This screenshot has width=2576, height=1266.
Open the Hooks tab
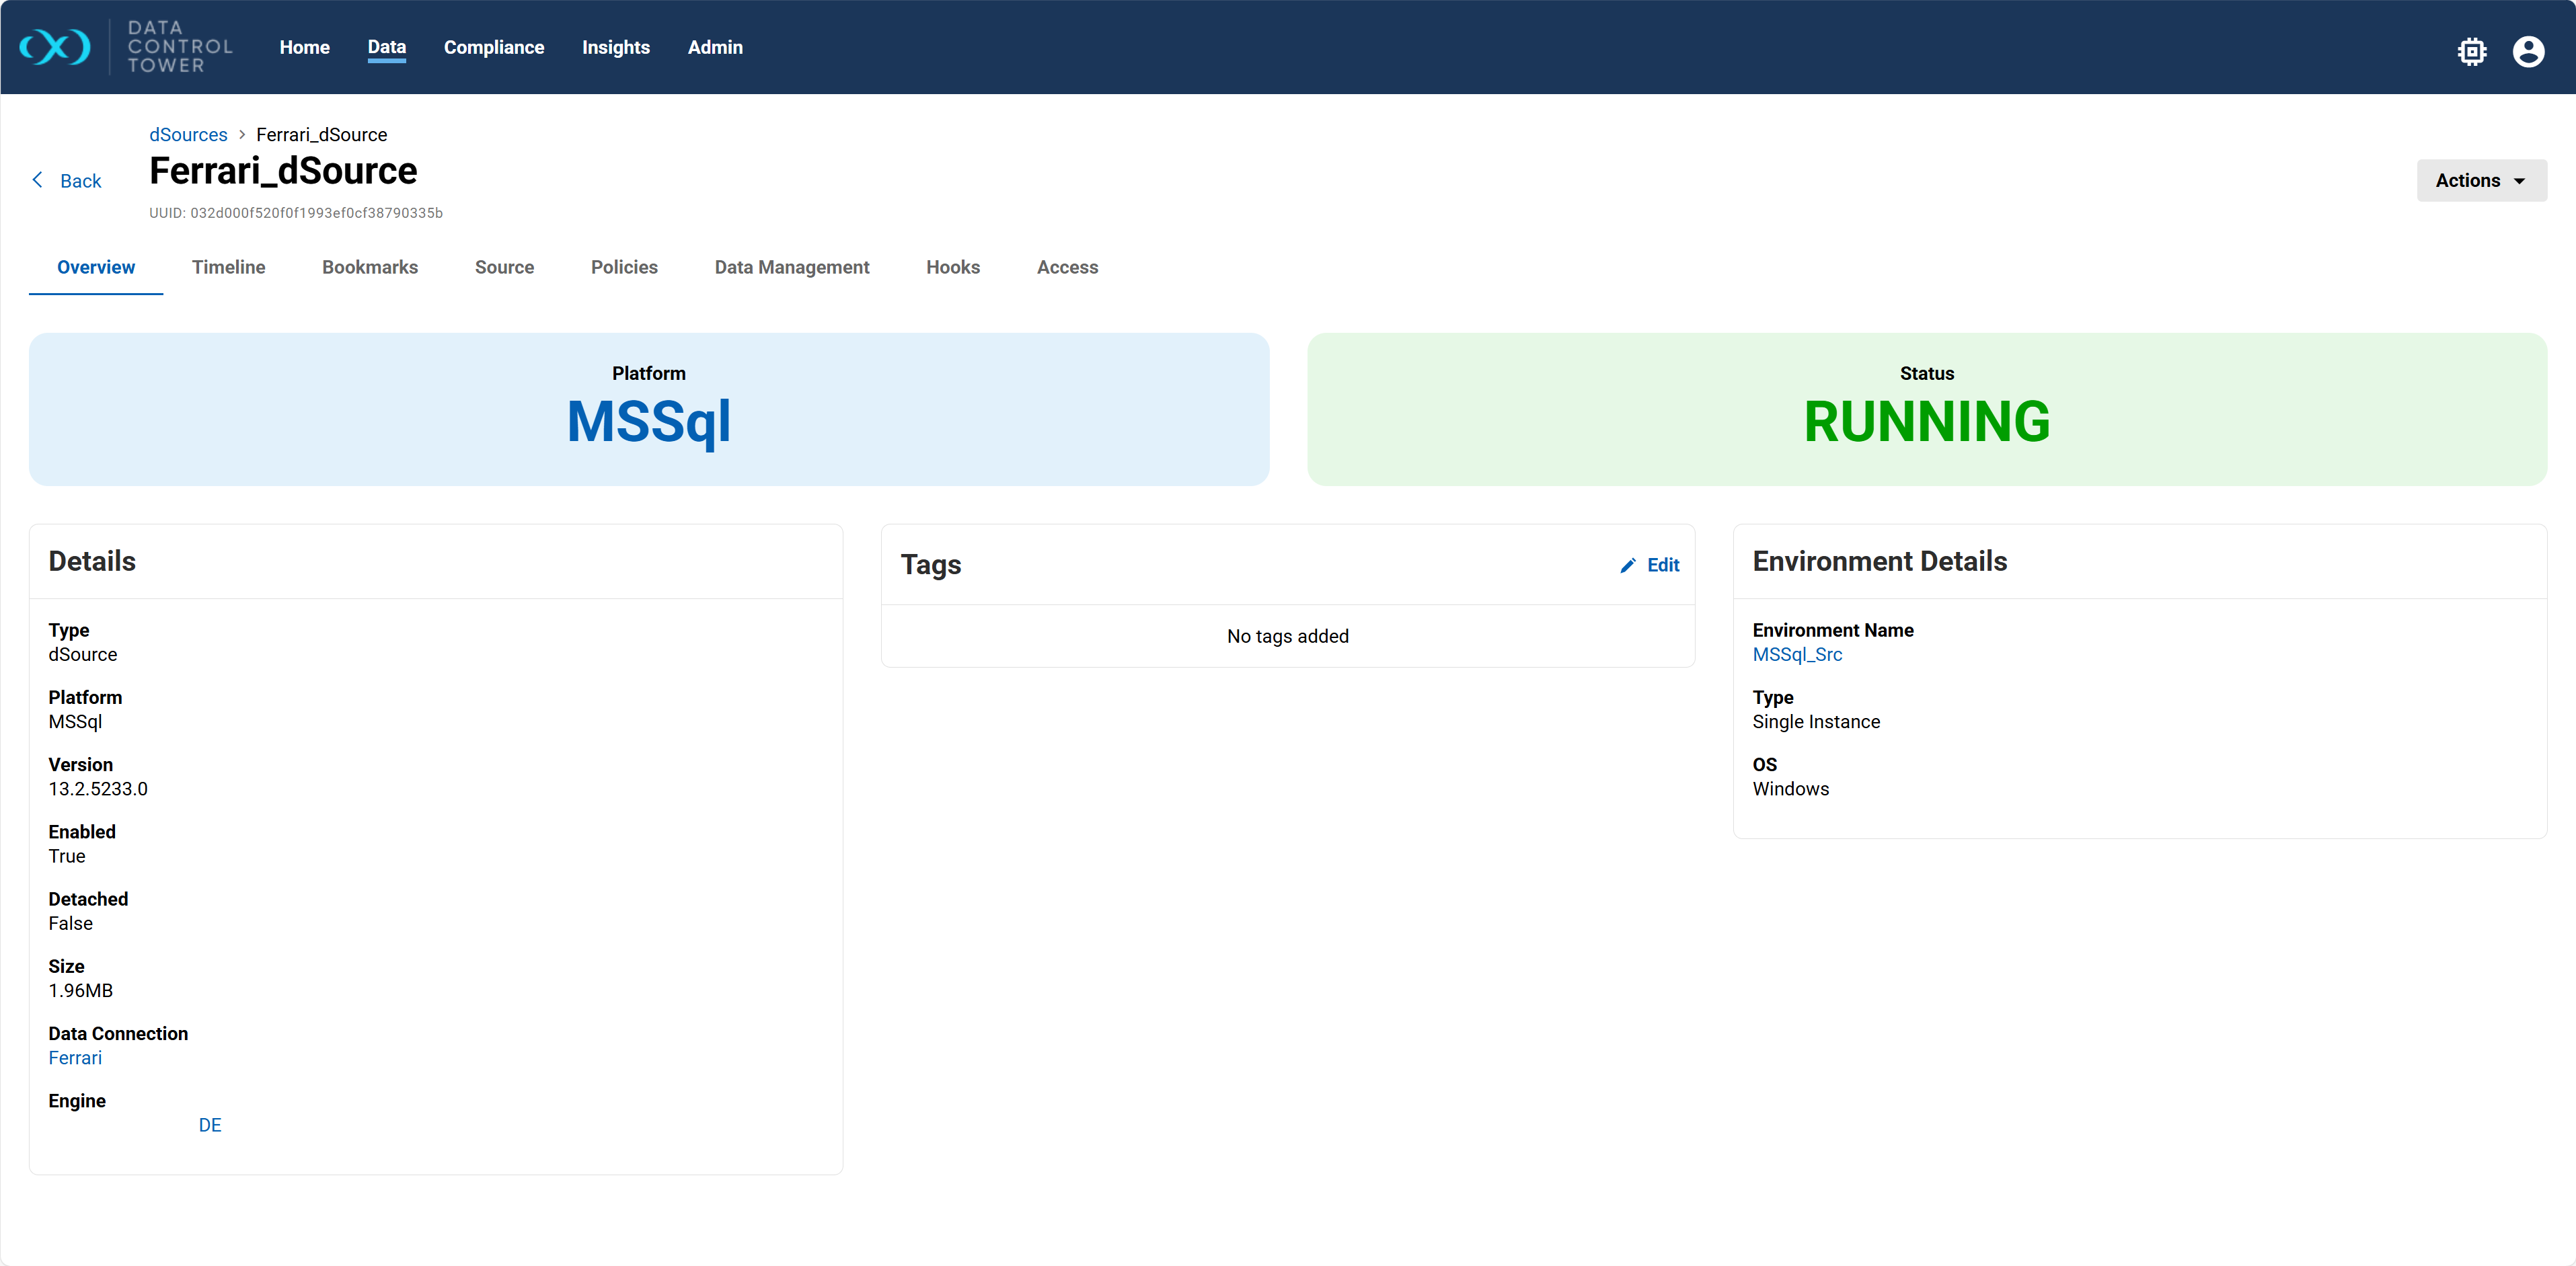point(952,267)
